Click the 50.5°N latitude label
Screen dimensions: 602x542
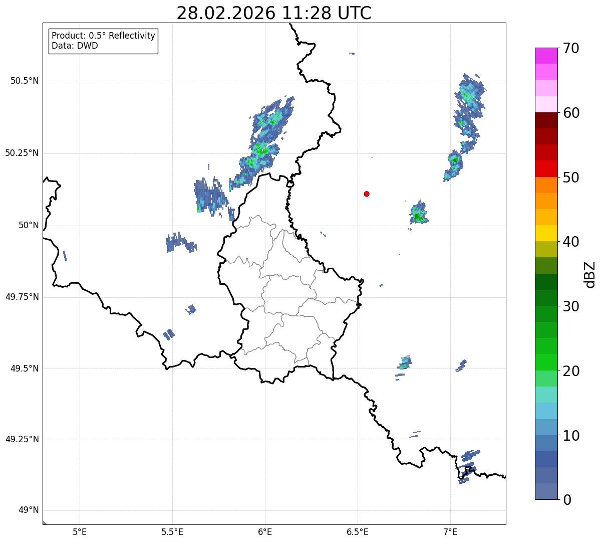(25, 81)
